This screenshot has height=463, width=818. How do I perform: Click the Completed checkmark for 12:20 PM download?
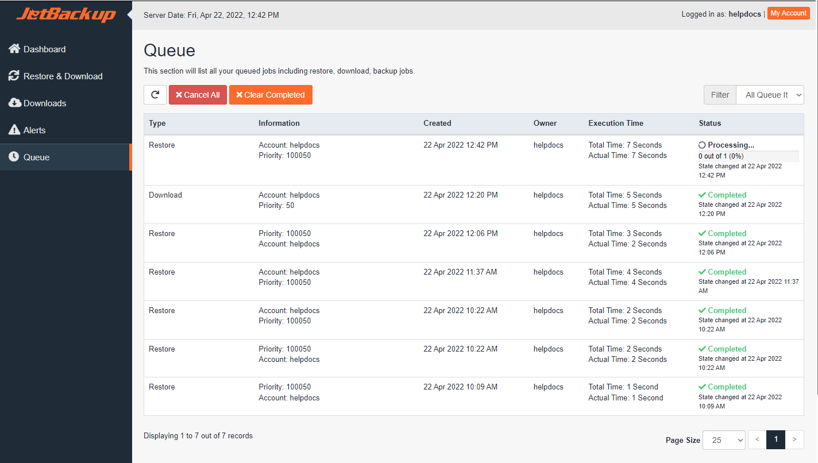[702, 195]
